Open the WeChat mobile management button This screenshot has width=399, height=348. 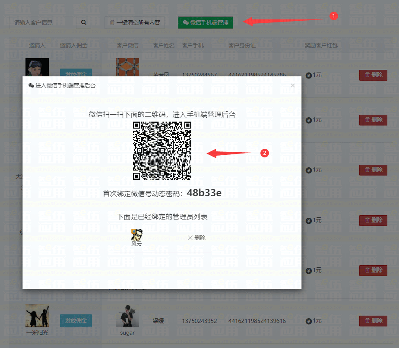point(206,22)
